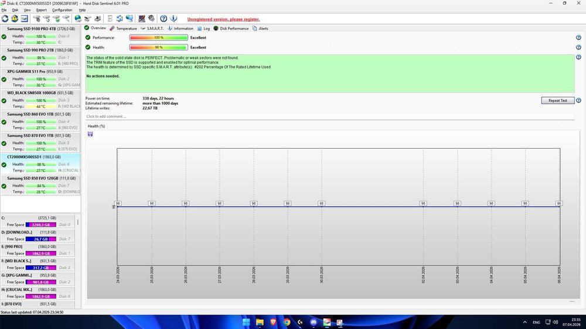Click the disk icon with green checkmark
The image size is (586, 329).
click(56, 18)
